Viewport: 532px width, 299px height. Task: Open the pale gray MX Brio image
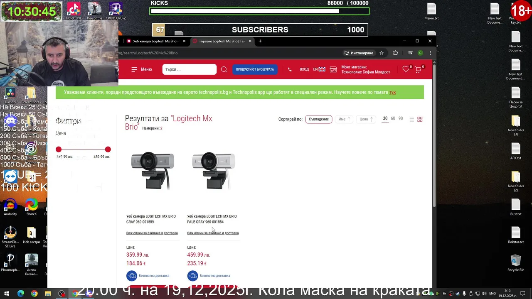[x=213, y=170]
